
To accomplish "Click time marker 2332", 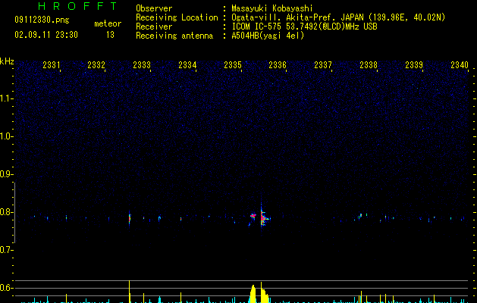I will click(96, 64).
